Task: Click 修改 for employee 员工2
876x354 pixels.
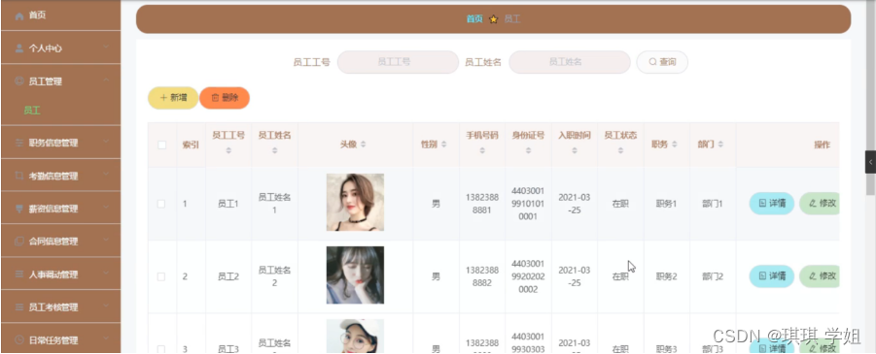Action: pyautogui.click(x=820, y=276)
